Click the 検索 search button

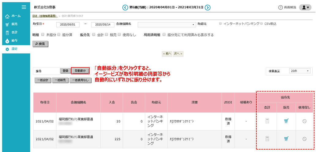click(x=40, y=44)
